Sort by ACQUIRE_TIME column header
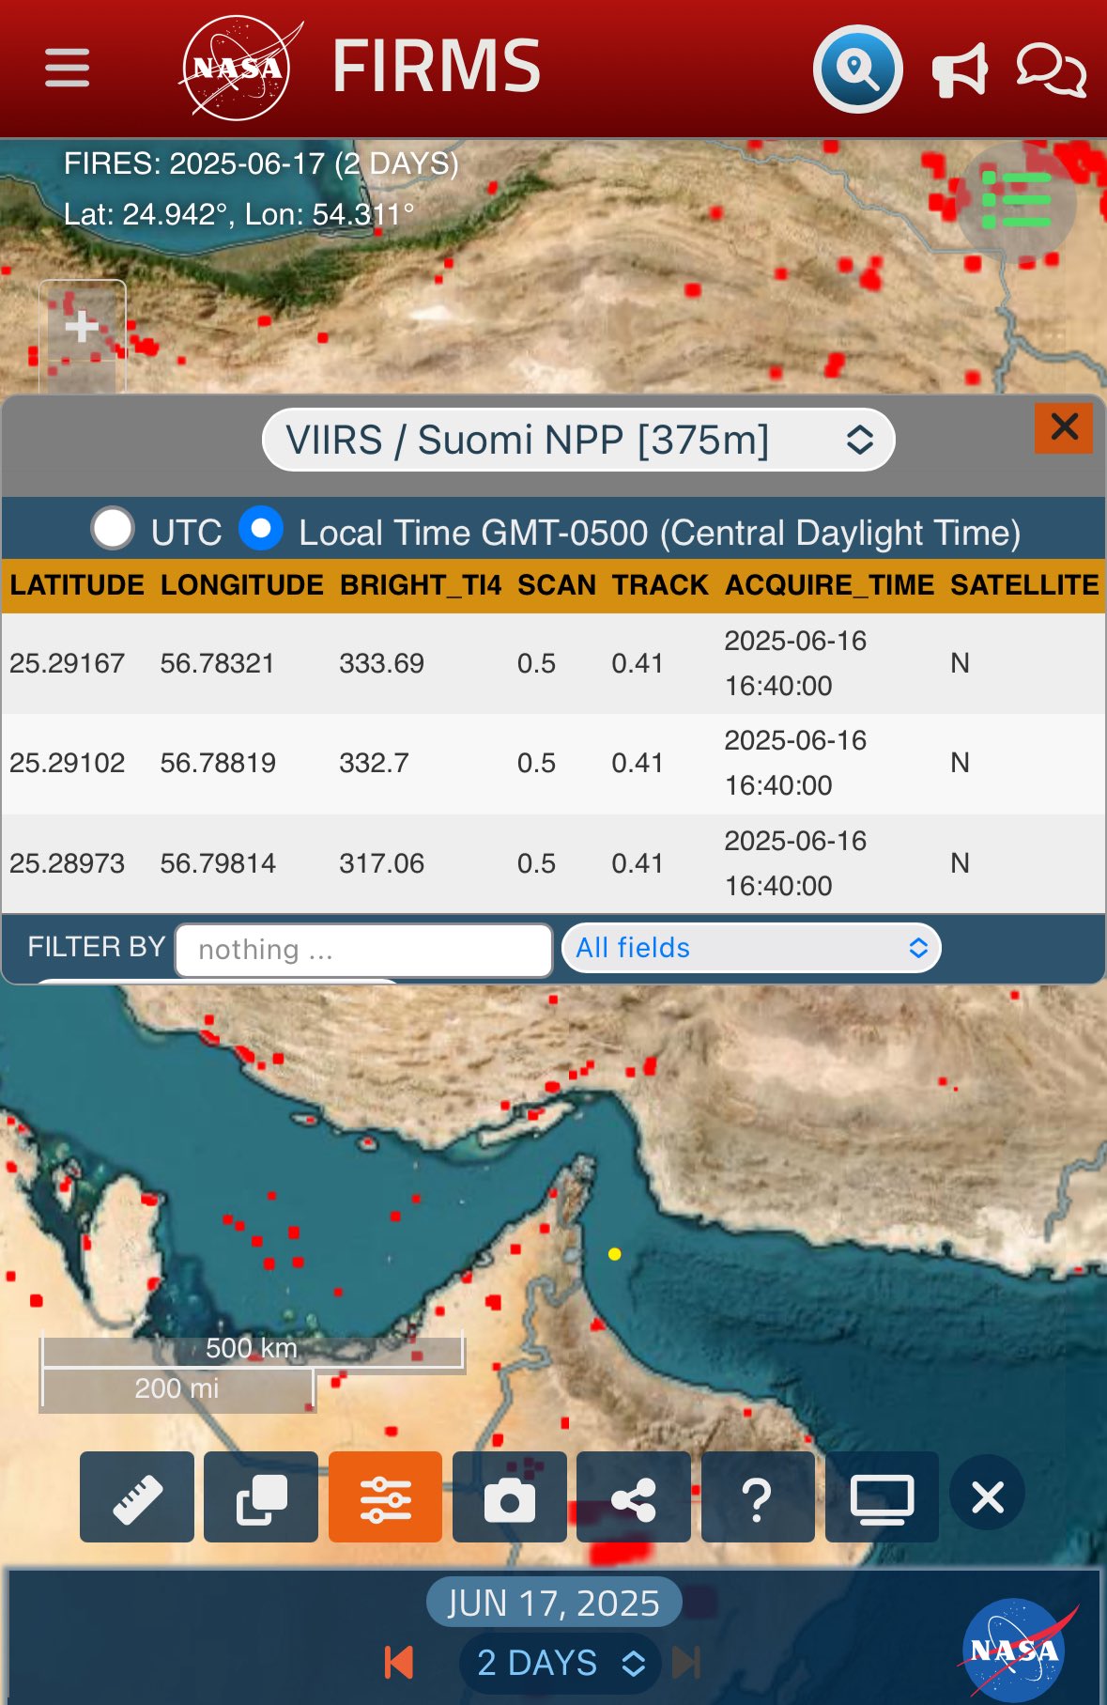The height and width of the screenshot is (1705, 1107). (x=830, y=584)
